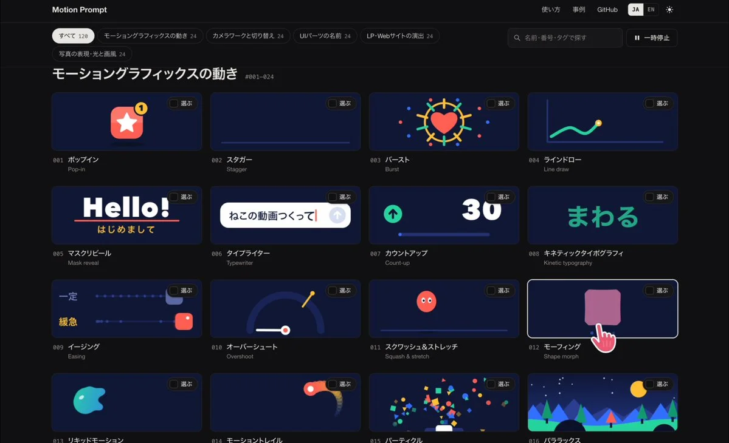
Task: Open the イージング thumbnail
Action: click(127, 309)
